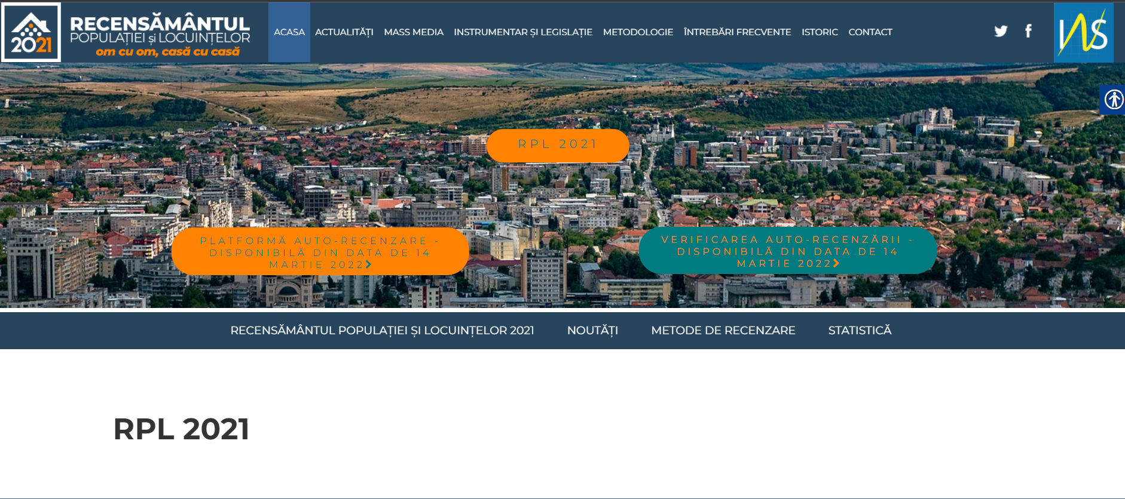Navigate to the Istoric section
This screenshot has height=499, width=1125.
pos(820,32)
